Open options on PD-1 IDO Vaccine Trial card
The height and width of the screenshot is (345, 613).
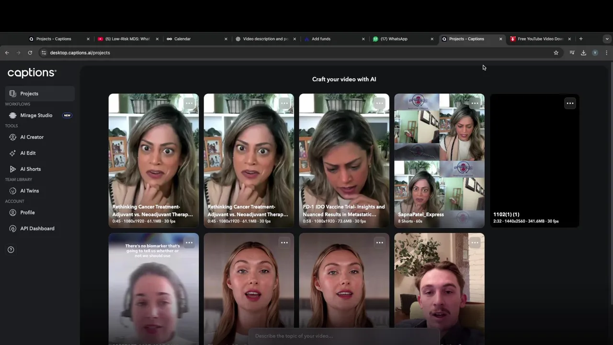(380, 103)
